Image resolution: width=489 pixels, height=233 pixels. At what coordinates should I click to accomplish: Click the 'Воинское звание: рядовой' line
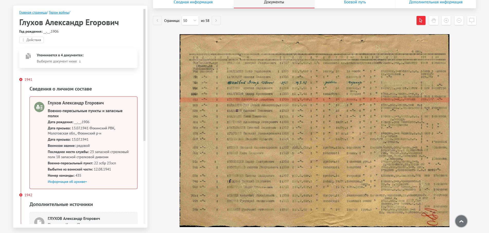point(69,146)
